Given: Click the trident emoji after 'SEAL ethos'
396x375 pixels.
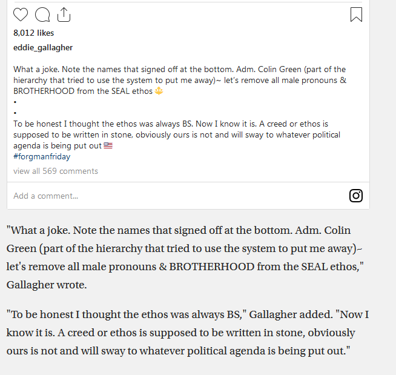Looking at the screenshot, I should [x=159, y=91].
